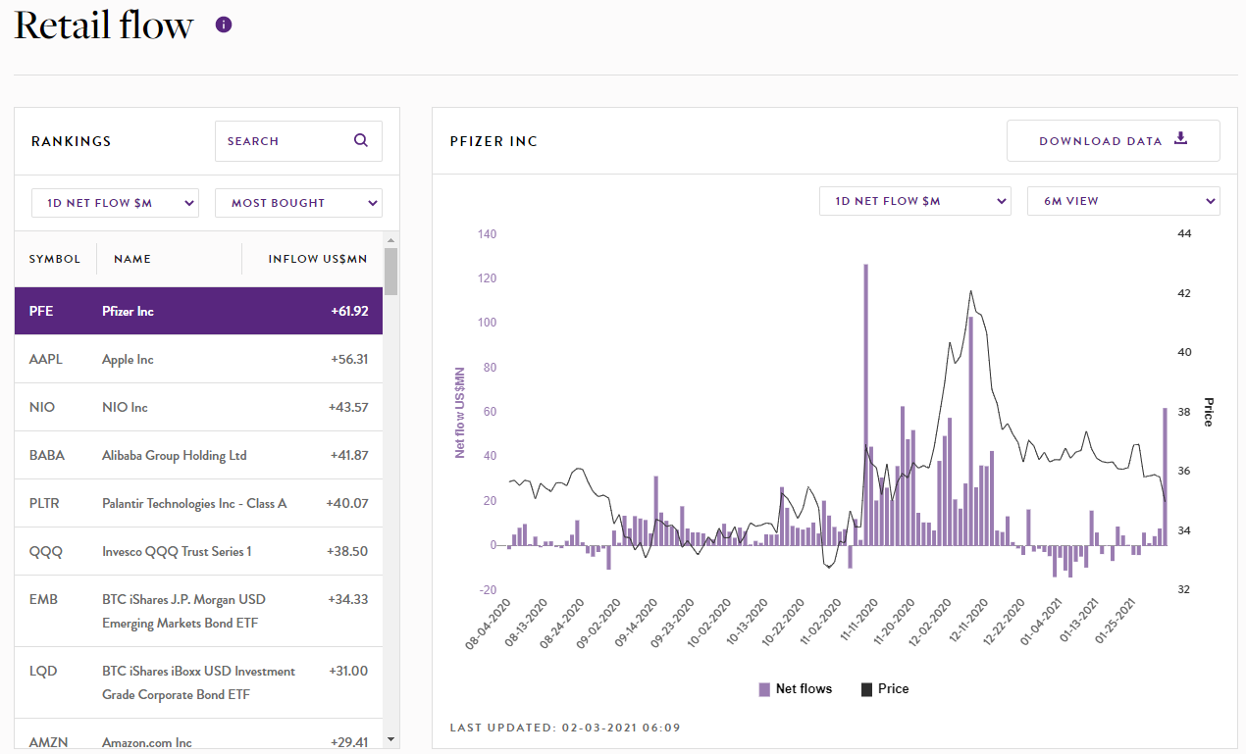Click the 12-02-2020 axis date label
Viewport: 1246px width, 754px height.
932,623
